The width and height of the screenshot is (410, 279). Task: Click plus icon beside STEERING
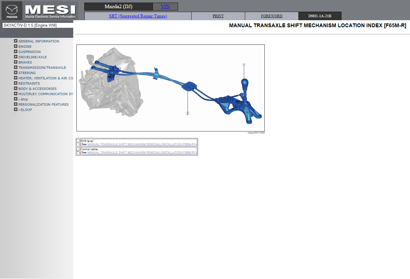(16, 73)
